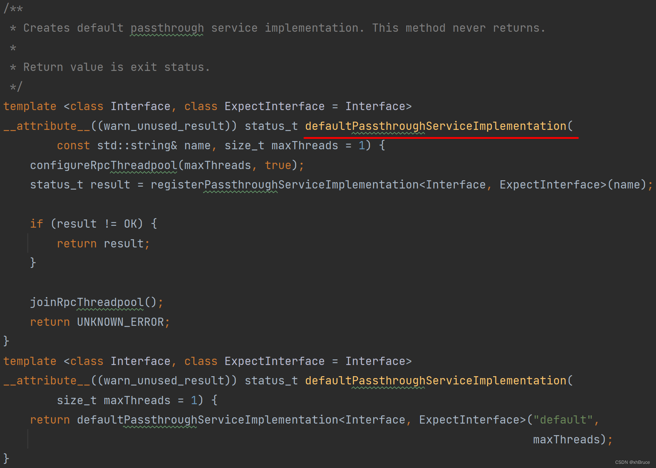Click the 'if (result != OK)' condition
The width and height of the screenshot is (656, 468).
click(x=86, y=224)
